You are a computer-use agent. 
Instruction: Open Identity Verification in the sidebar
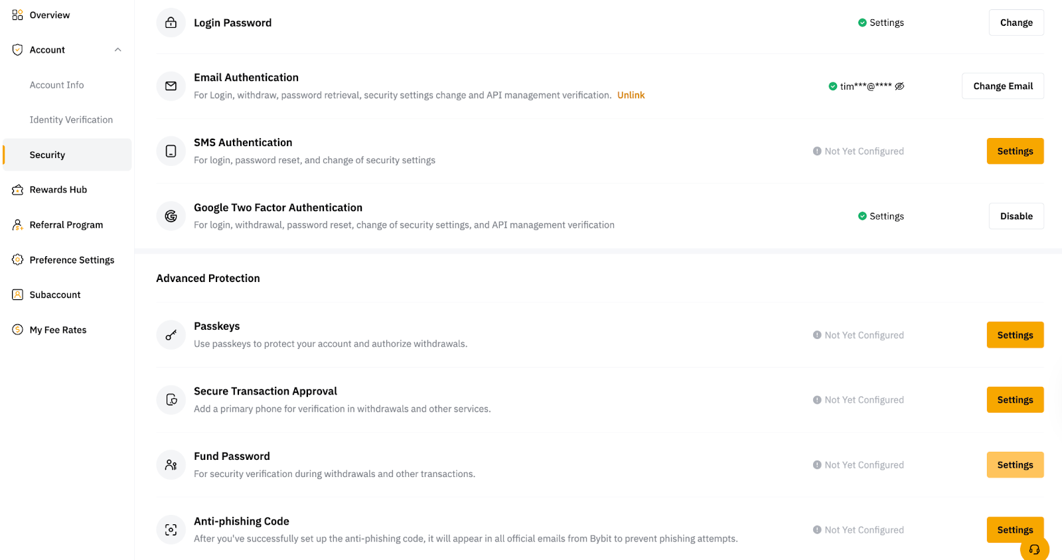click(71, 120)
